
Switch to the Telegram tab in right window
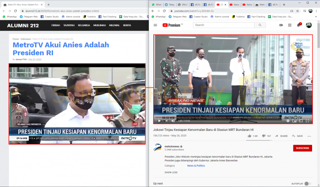[170, 5]
